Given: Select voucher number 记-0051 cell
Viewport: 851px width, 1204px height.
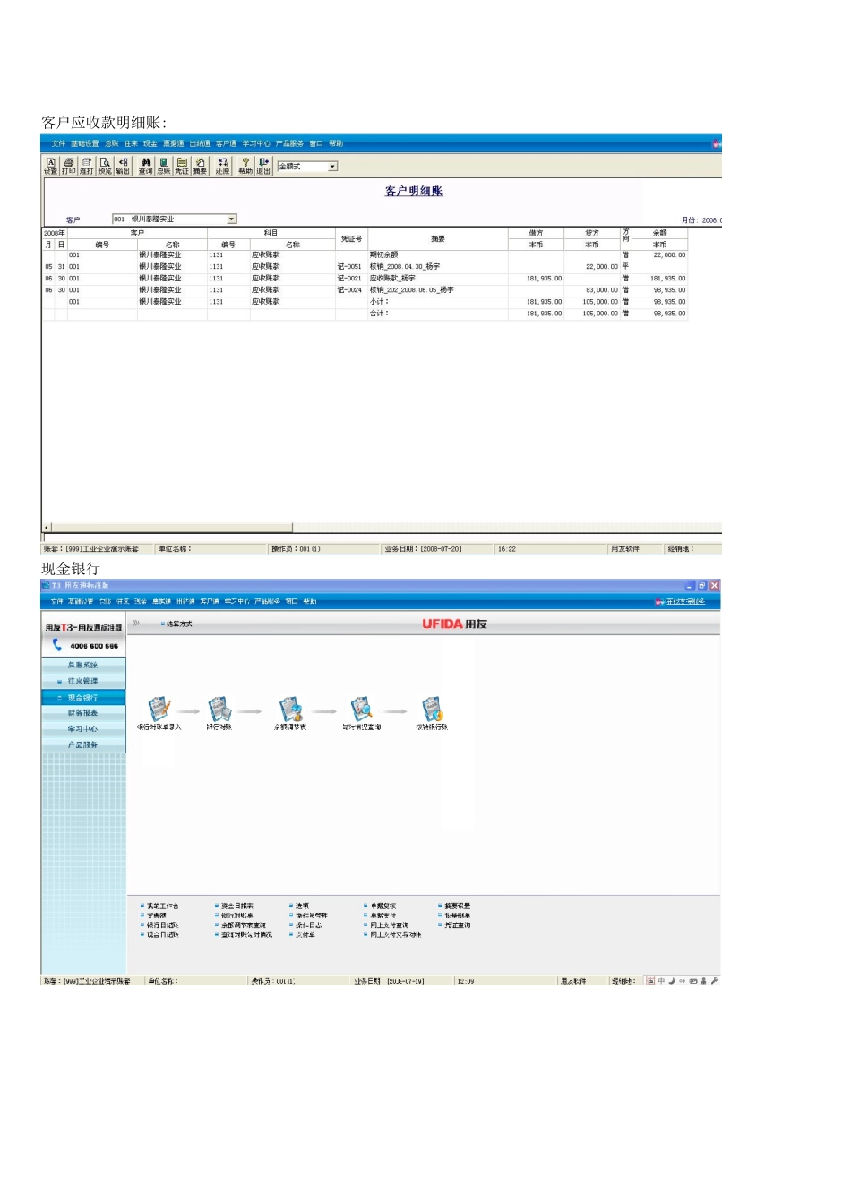Looking at the screenshot, I should [x=350, y=267].
